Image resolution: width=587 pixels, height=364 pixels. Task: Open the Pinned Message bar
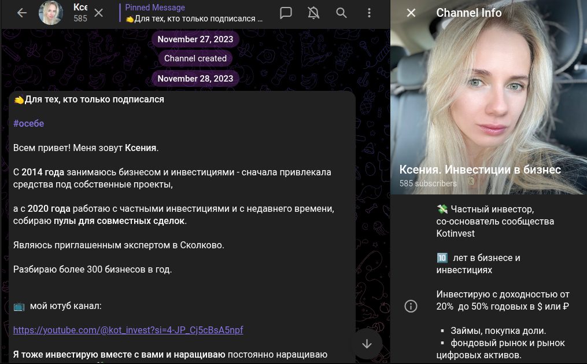(x=194, y=13)
